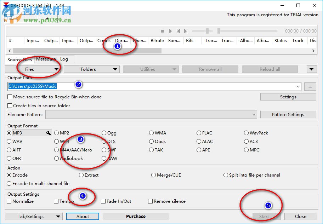The width and height of the screenshot is (323, 224).
Task: Click the file list horizontal scrollbar
Action: tap(87, 51)
